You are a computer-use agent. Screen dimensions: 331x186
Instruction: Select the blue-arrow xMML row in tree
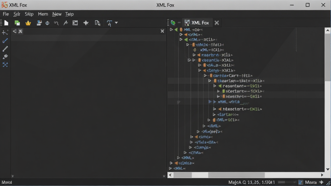pos(229,102)
